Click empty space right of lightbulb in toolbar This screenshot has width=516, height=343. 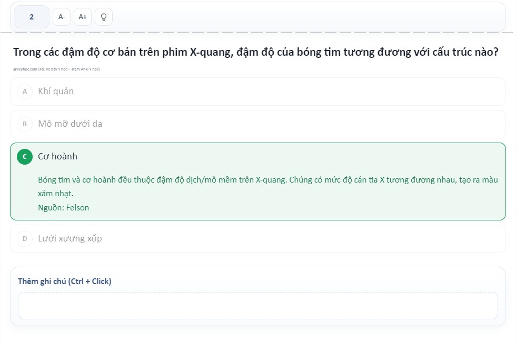pyautogui.click(x=305, y=17)
